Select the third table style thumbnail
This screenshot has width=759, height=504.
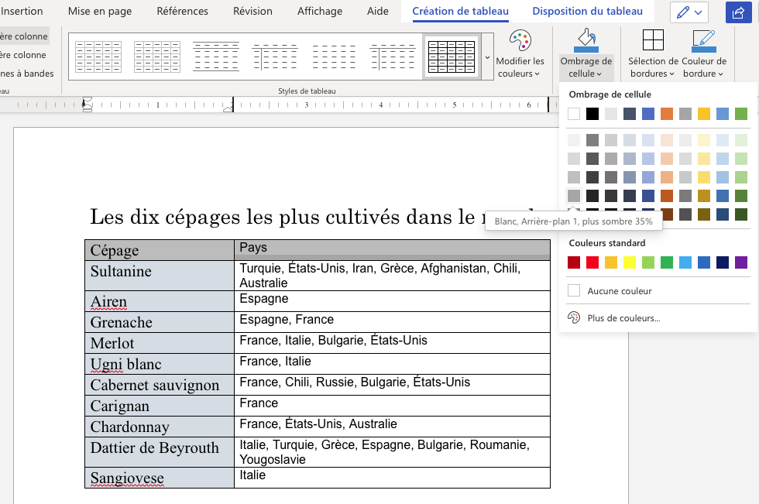click(x=216, y=57)
